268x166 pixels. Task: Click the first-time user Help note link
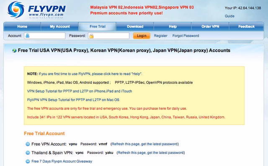(90, 74)
